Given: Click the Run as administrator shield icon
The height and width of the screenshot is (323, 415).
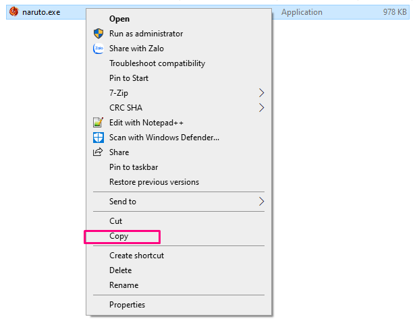Looking at the screenshot, I should [99, 34].
